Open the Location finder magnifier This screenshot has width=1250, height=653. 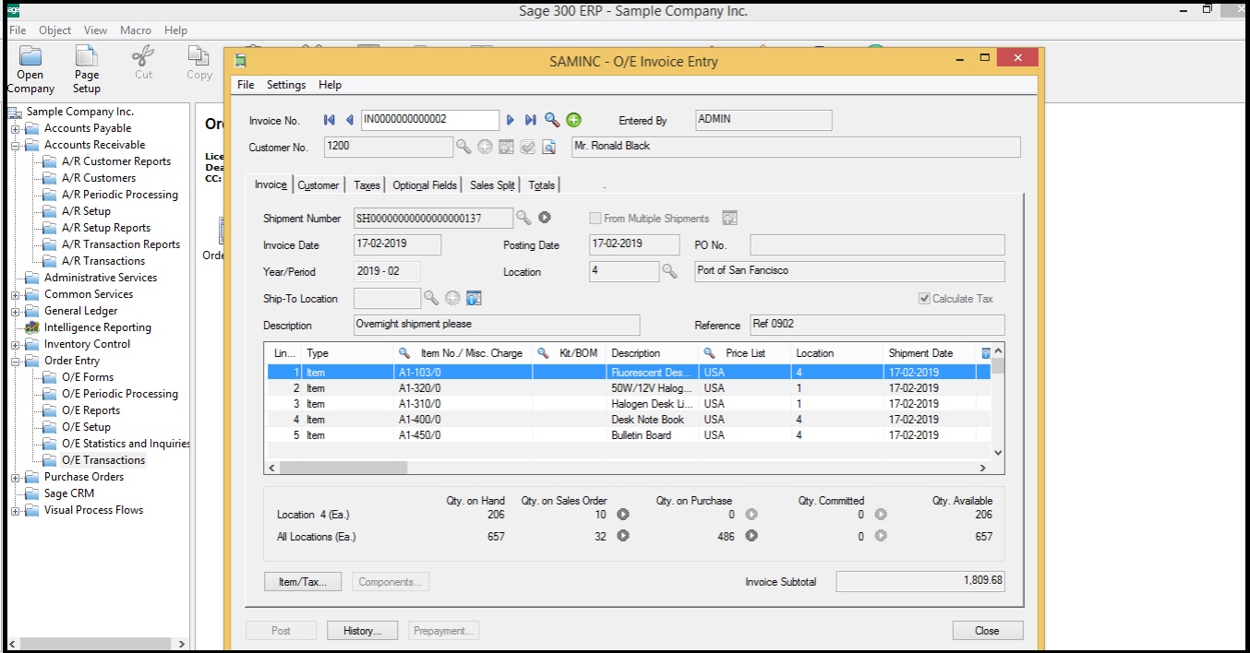(670, 271)
